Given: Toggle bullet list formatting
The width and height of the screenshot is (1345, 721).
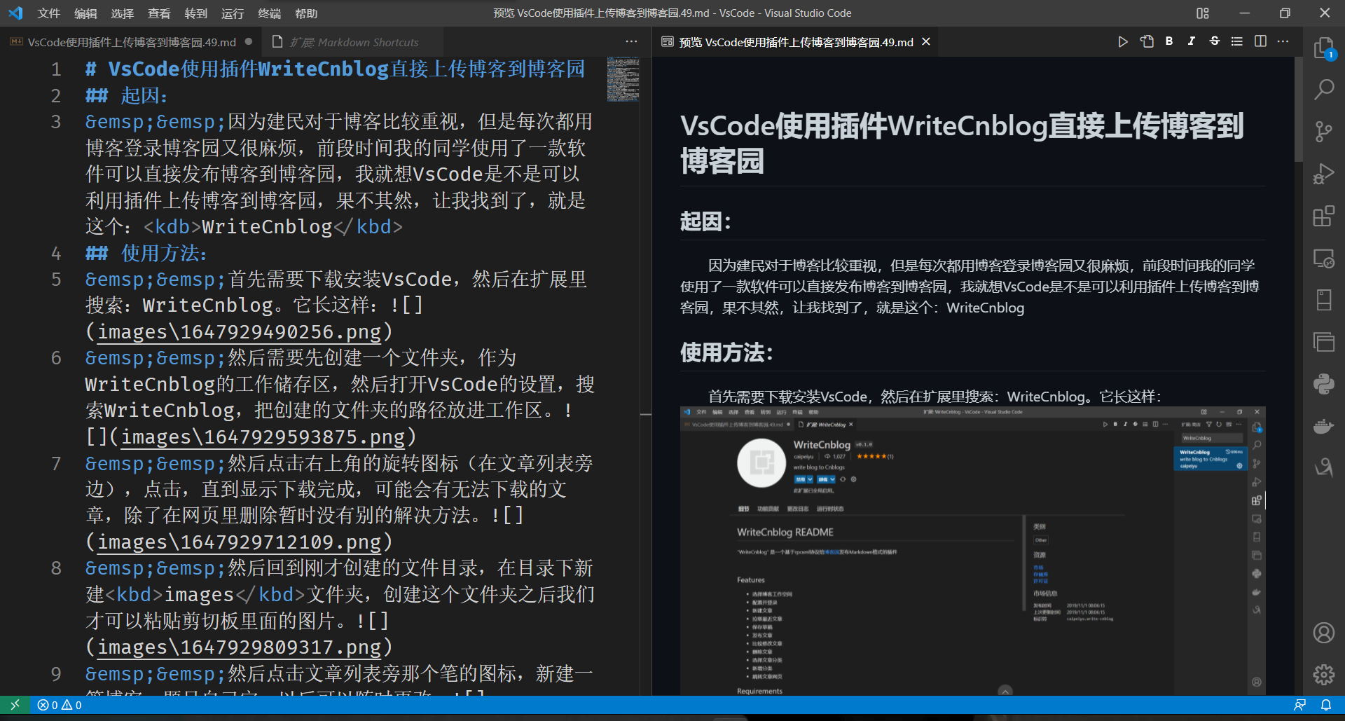Looking at the screenshot, I should tap(1237, 41).
